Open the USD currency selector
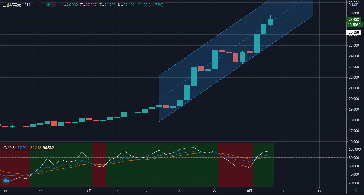 click(x=355, y=5)
